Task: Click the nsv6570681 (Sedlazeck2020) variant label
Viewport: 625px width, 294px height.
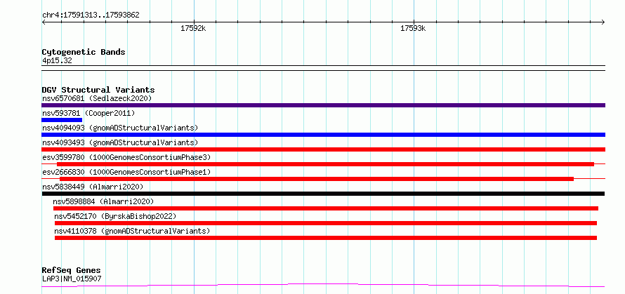Action: pos(97,98)
